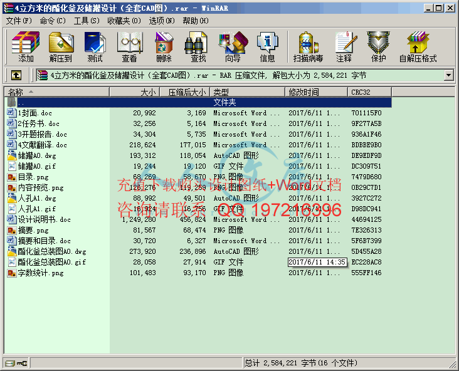The height and width of the screenshot is (371, 459).
Task: Select the 人孔A1.dwg file icon
Action: (x=12, y=198)
